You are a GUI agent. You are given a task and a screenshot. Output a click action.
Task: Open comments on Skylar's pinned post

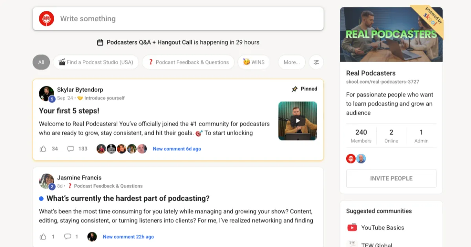click(71, 149)
